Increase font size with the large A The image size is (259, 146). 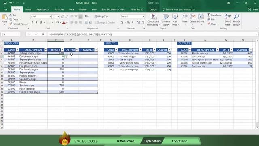click(62, 17)
